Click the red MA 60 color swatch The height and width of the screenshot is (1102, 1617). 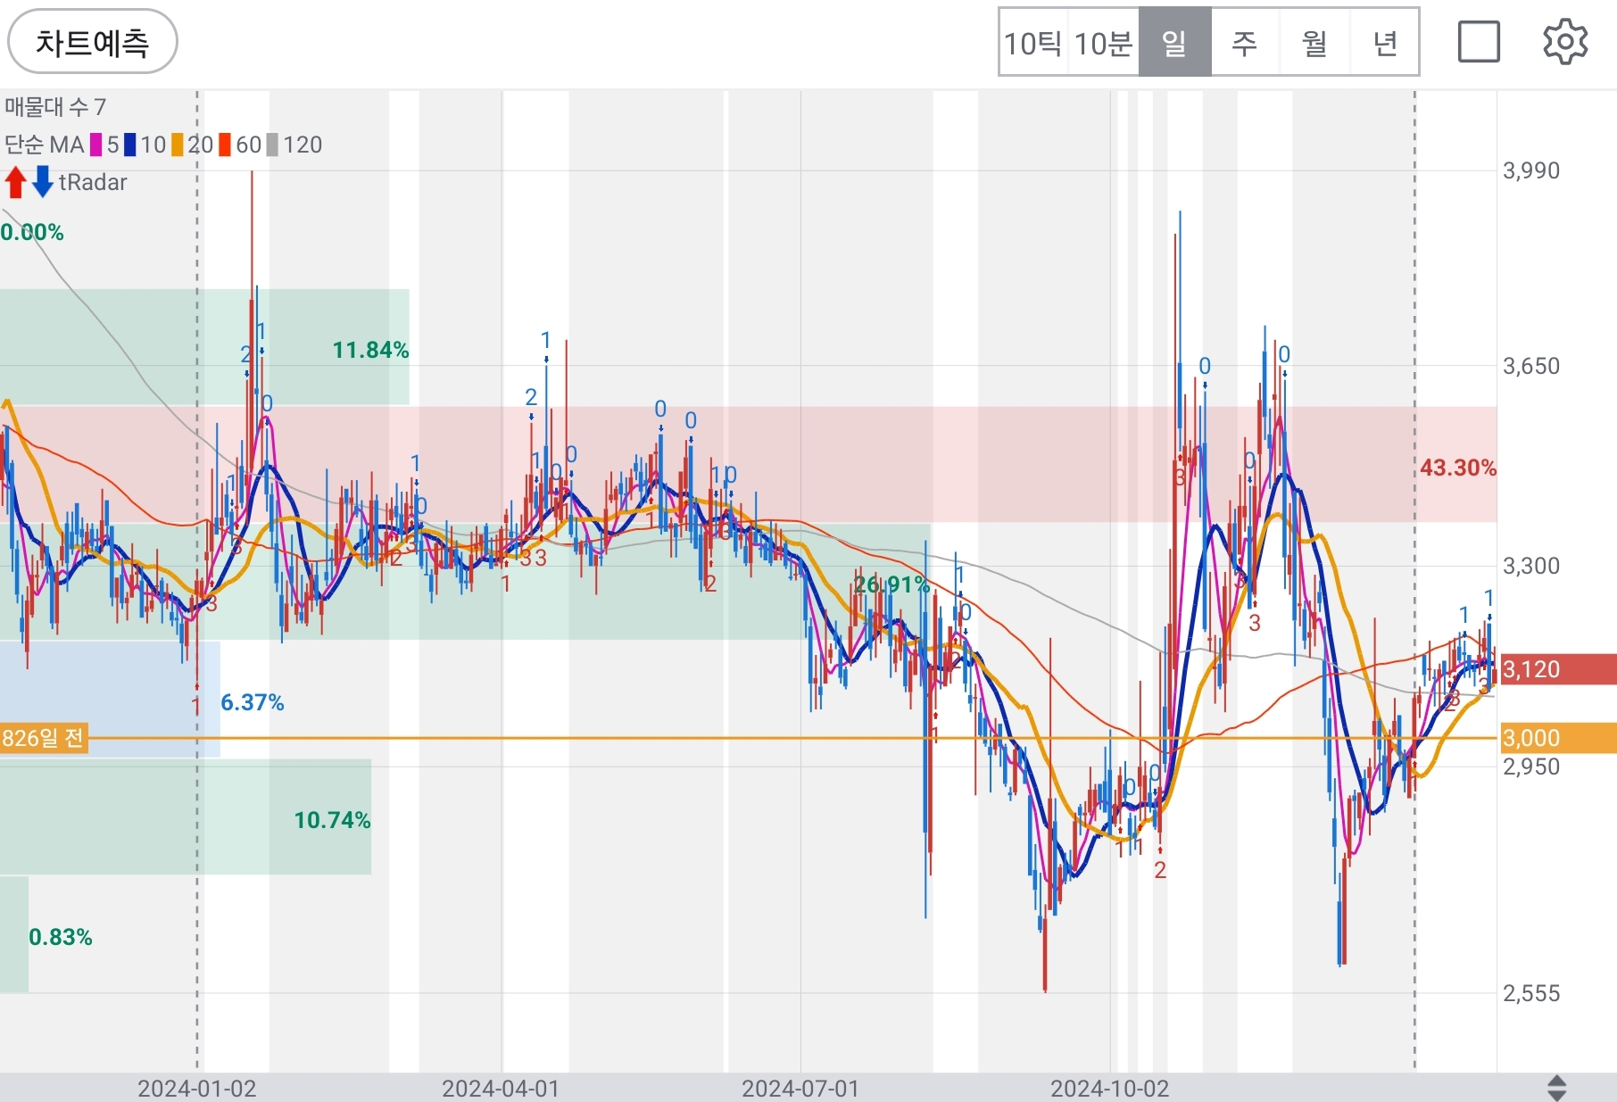pyautogui.click(x=225, y=145)
